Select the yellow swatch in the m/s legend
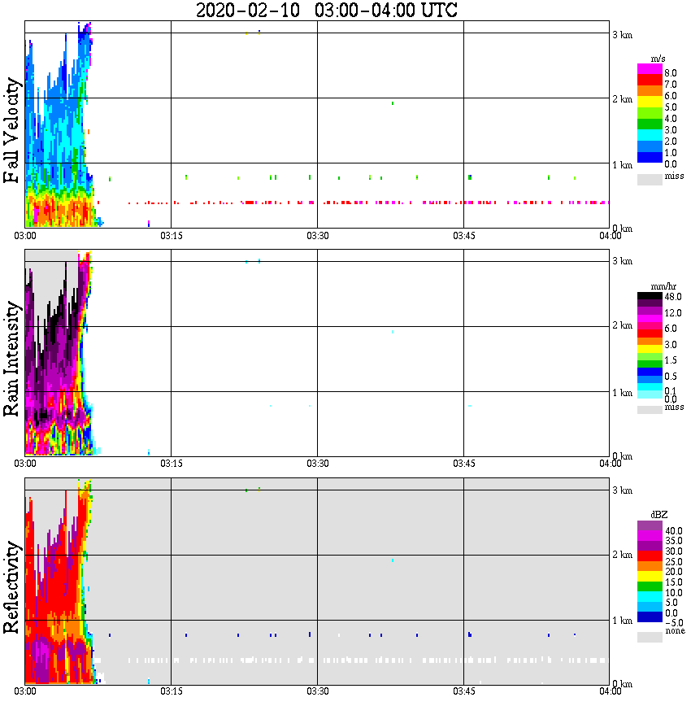691x706 pixels. (650, 102)
